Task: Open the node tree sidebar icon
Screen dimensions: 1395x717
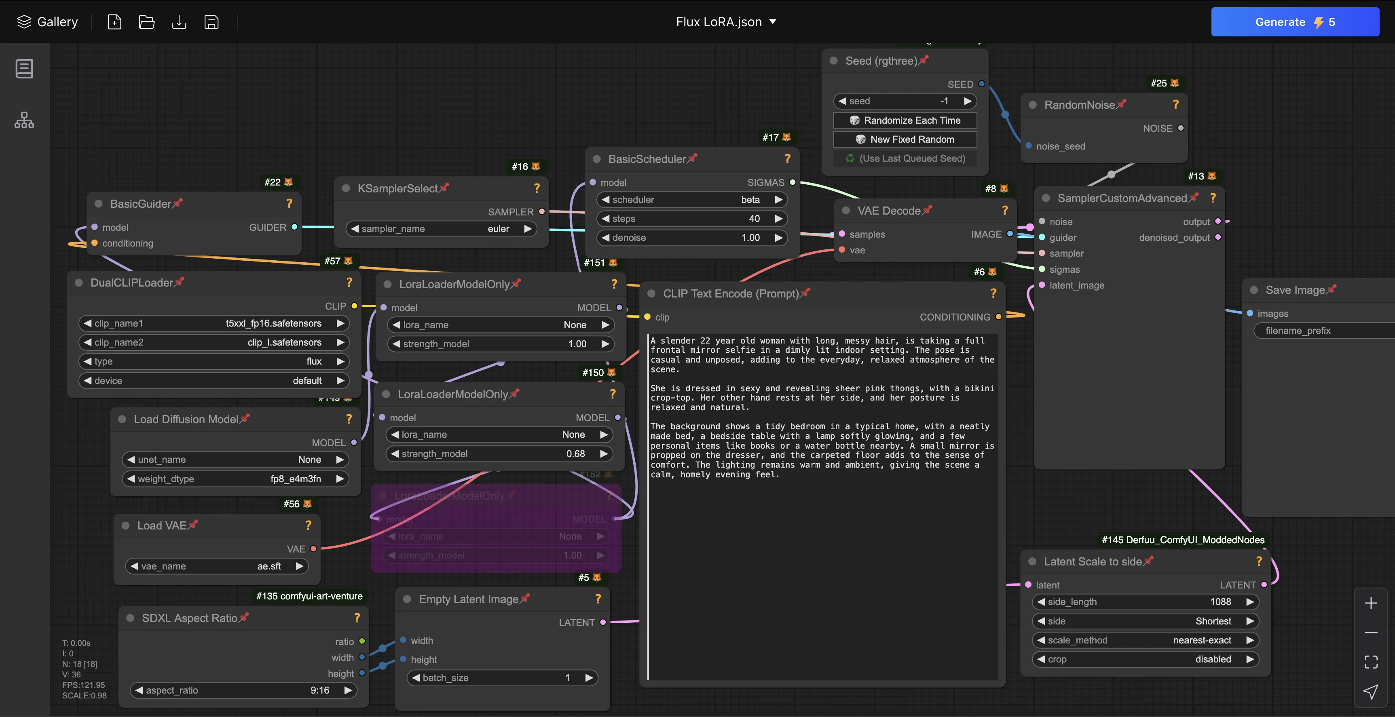Action: pyautogui.click(x=24, y=120)
